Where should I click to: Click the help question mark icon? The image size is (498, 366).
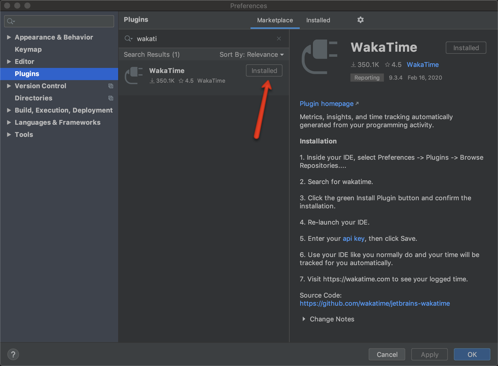(x=13, y=354)
